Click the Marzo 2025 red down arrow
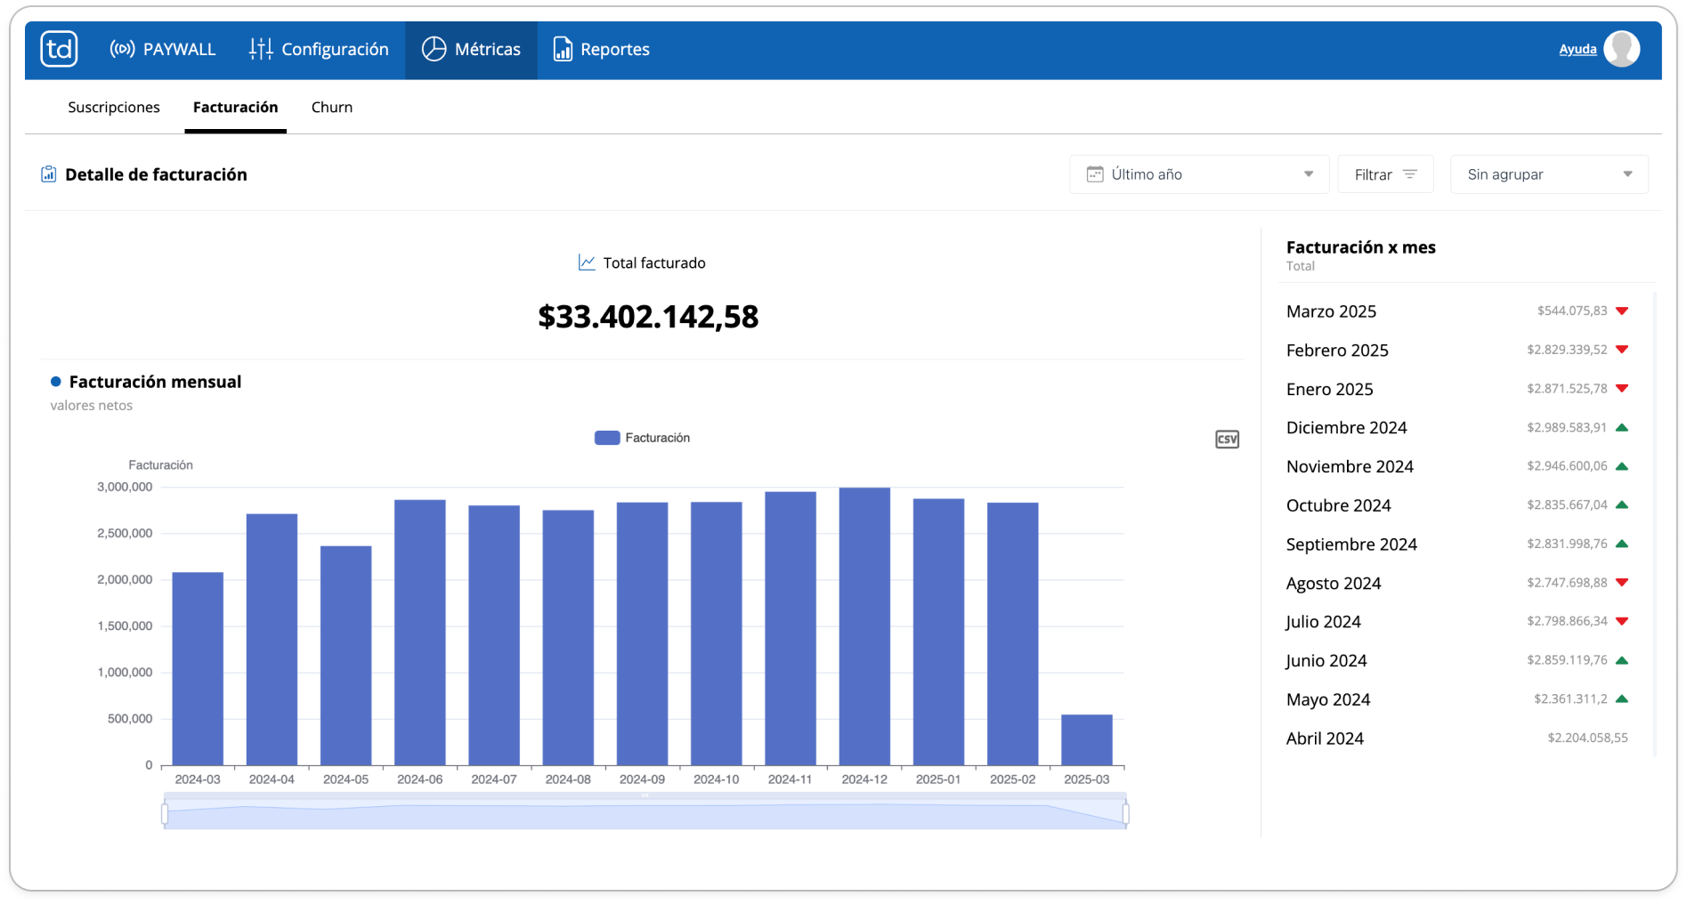Image resolution: width=1687 pixels, height=904 pixels. coord(1622,311)
